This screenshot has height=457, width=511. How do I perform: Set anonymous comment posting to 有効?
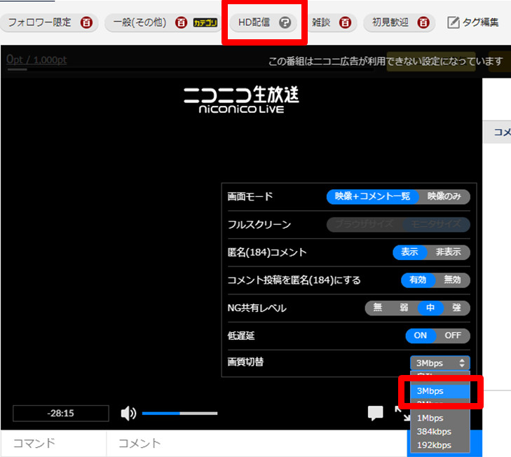[418, 280]
